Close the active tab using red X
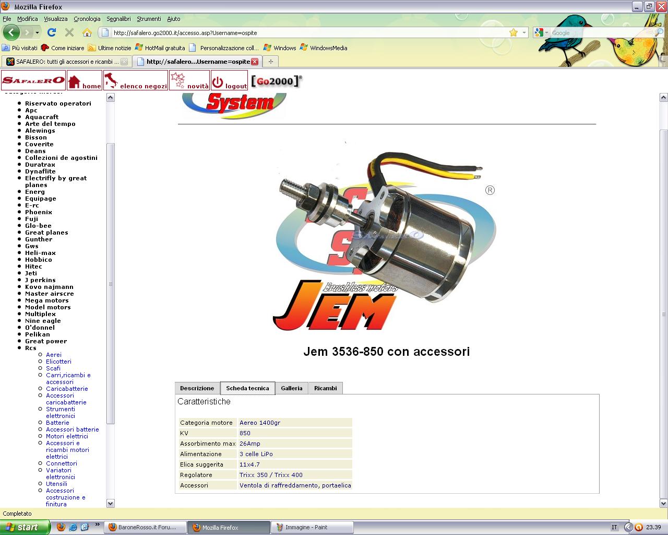This screenshot has width=668, height=535. (255, 62)
